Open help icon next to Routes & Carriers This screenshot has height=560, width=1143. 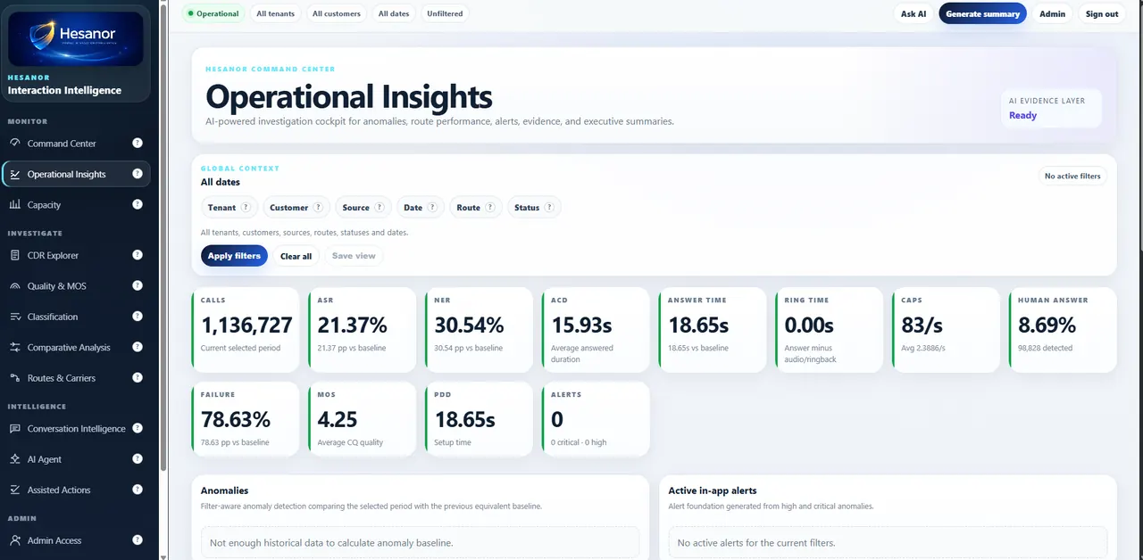click(138, 378)
